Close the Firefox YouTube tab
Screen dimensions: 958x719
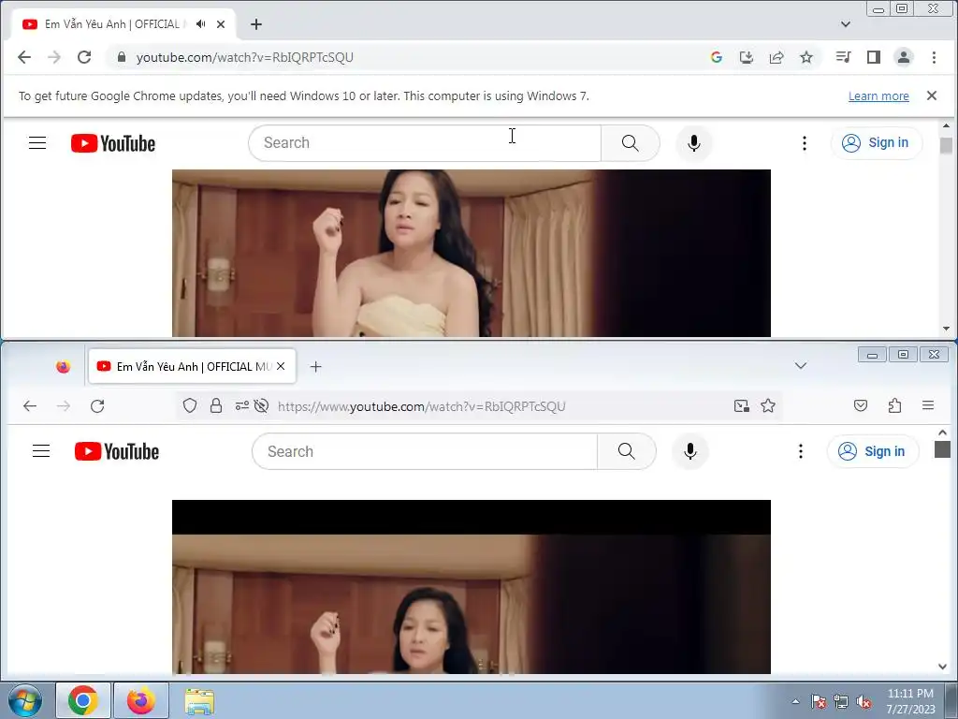[x=281, y=366]
